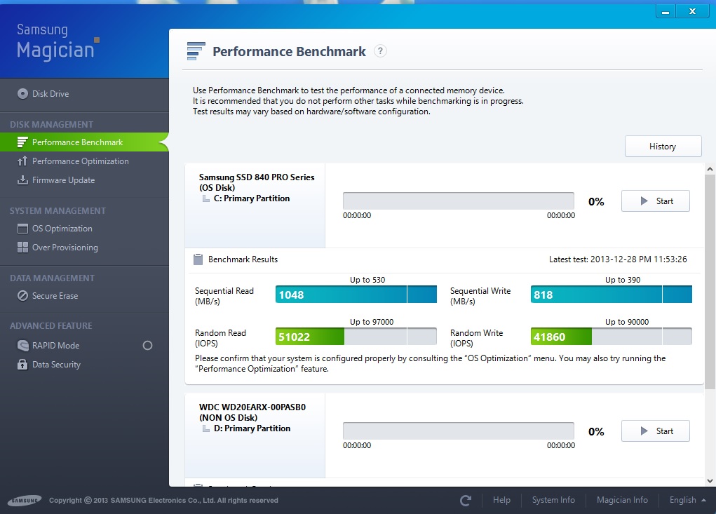Image resolution: width=716 pixels, height=514 pixels.
Task: Toggle the RAPID Mode status circle
Action: 147,346
